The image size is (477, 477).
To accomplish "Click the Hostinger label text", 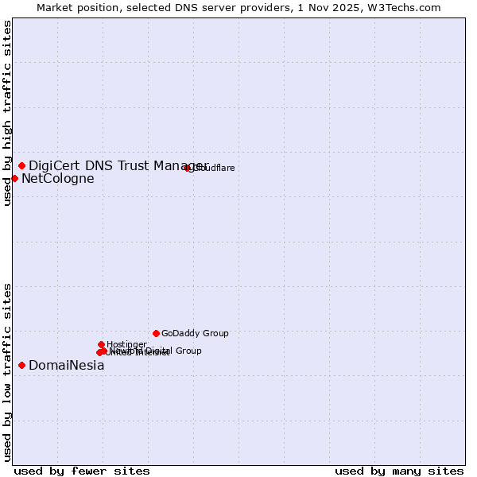I will pyautogui.click(x=126, y=344).
